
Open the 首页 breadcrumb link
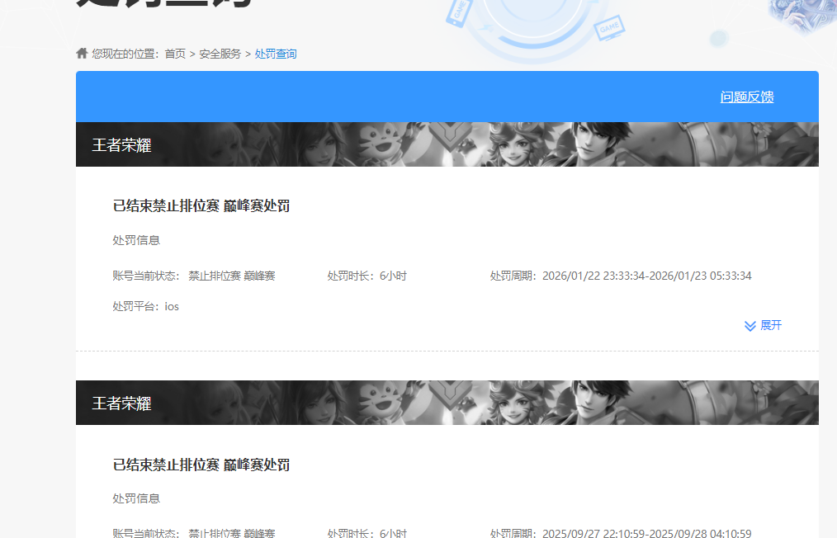173,53
